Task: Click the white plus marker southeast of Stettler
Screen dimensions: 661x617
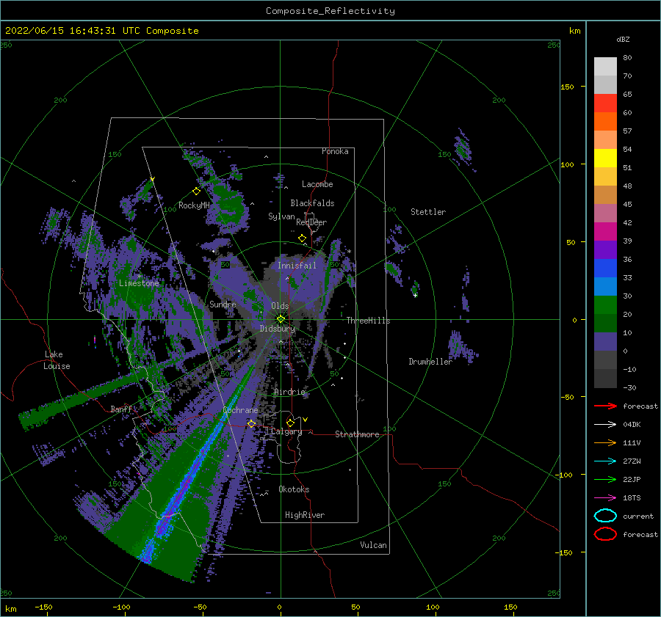Action: tap(415, 295)
